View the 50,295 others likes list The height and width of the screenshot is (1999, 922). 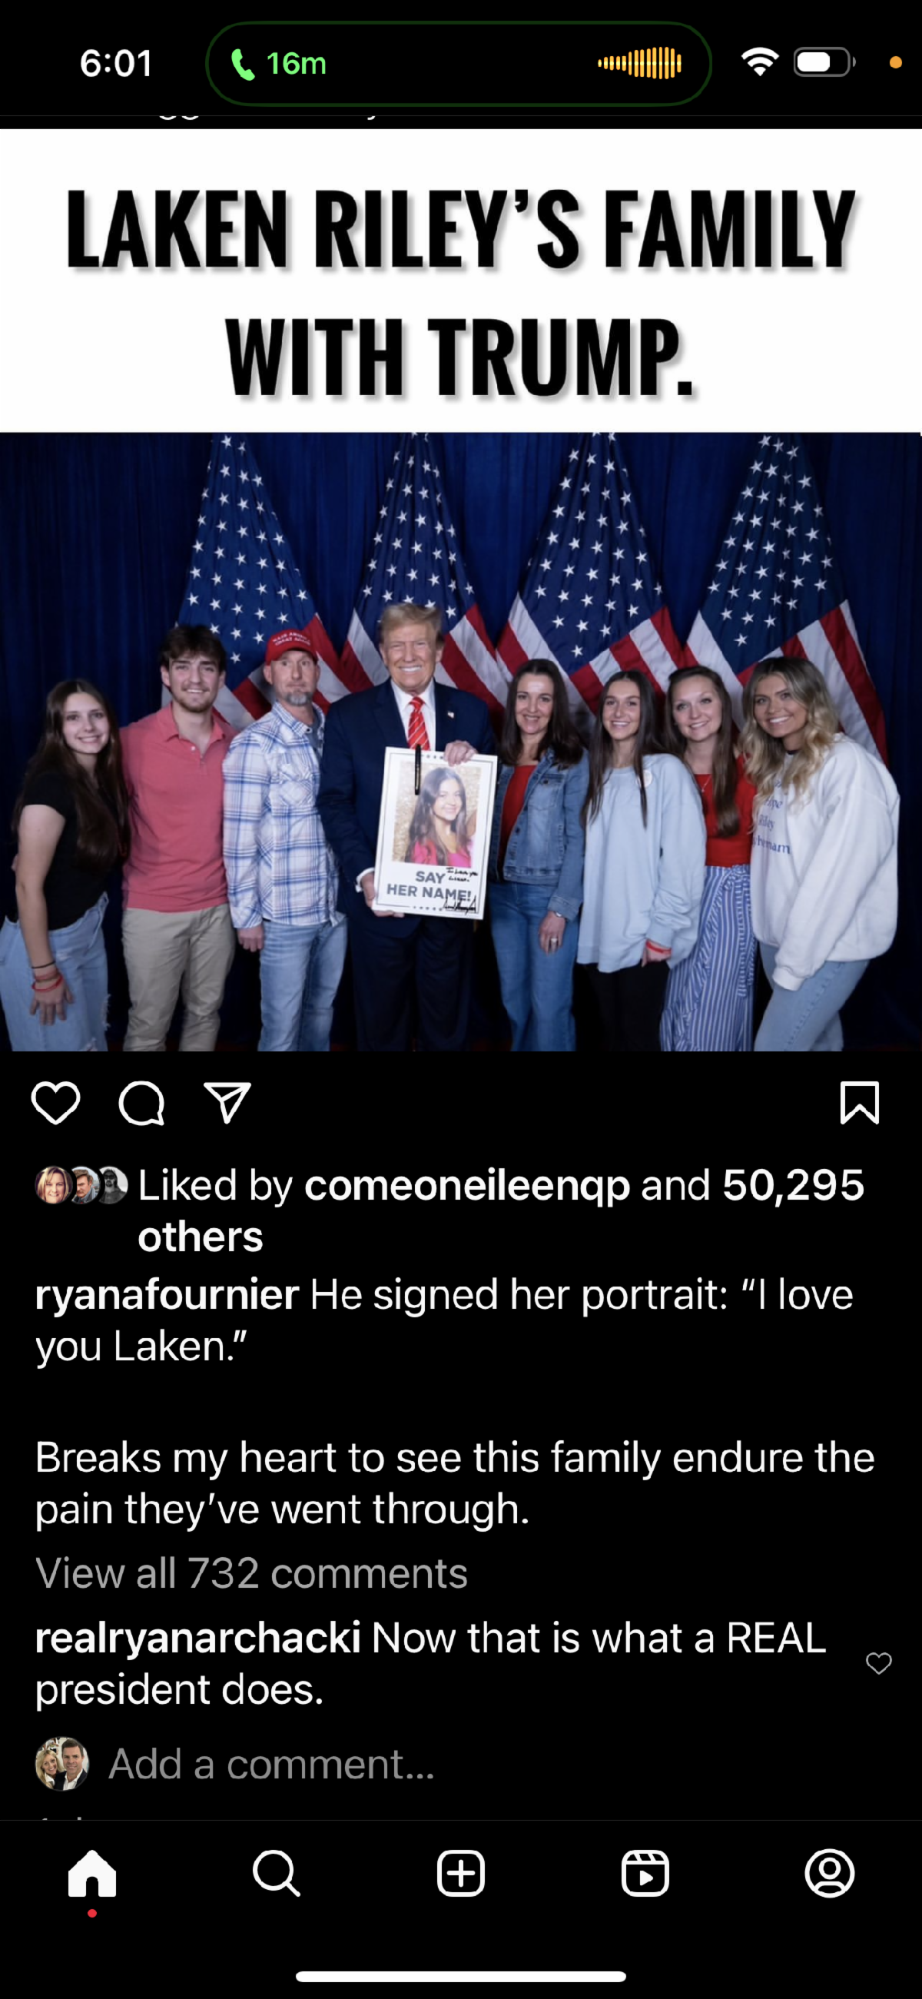(x=501, y=1210)
